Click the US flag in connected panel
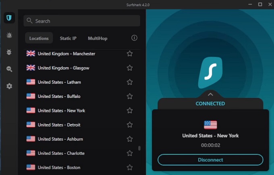This screenshot has height=175, width=274. (x=210, y=125)
